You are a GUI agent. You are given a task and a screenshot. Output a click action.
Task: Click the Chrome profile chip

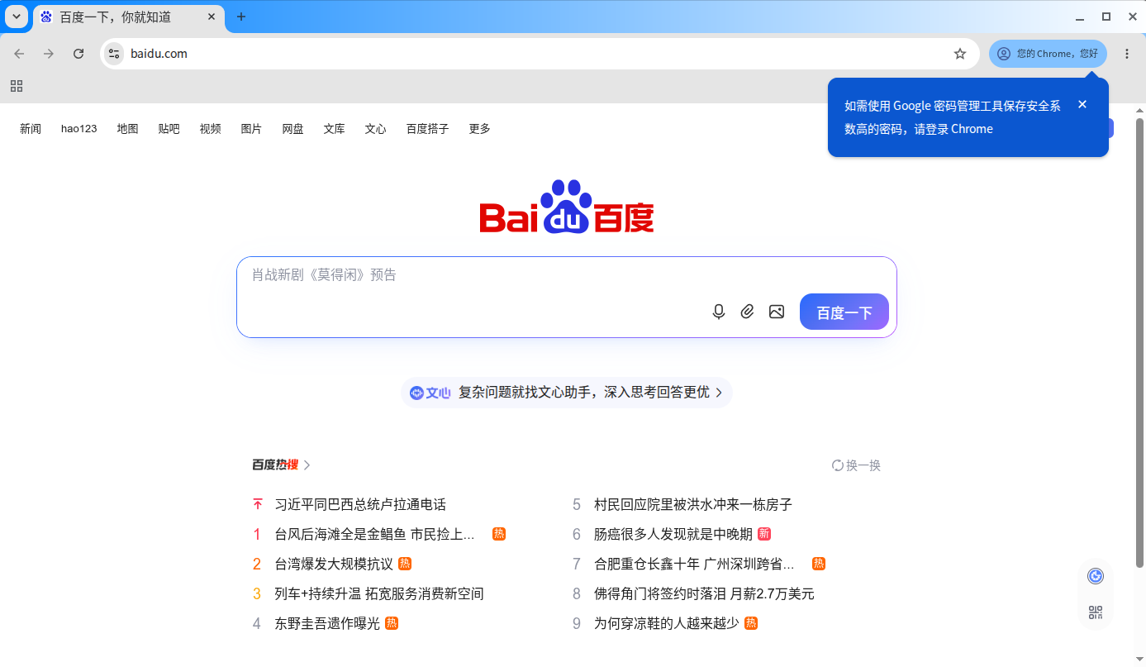(x=1048, y=54)
